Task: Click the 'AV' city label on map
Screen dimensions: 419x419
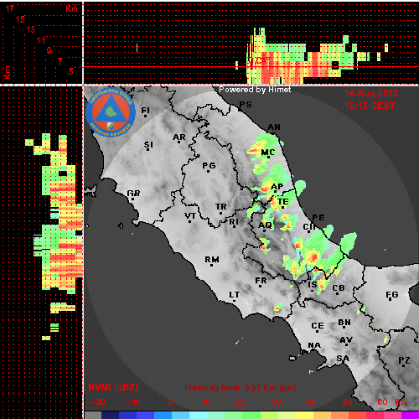Action: 346,340
